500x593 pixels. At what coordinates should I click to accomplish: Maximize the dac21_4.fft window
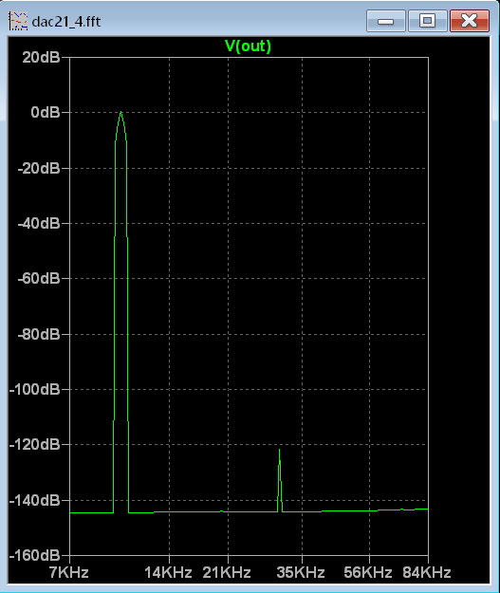pos(427,21)
